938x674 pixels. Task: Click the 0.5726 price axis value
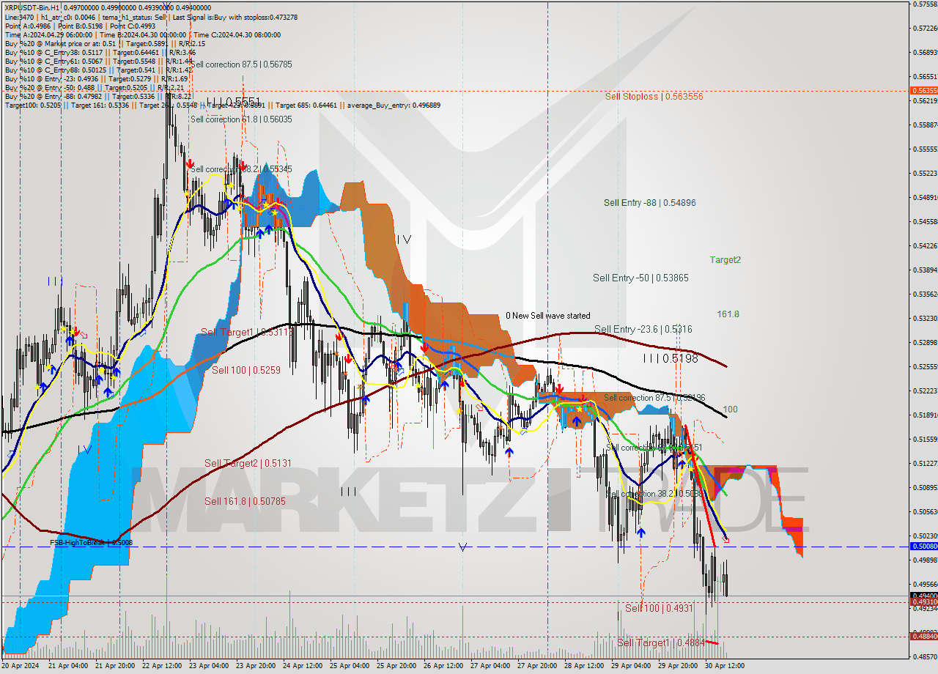pyautogui.click(x=925, y=28)
